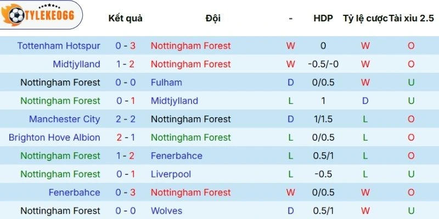Select the Manchester City team link
This screenshot has height=219, width=439.
point(64,119)
